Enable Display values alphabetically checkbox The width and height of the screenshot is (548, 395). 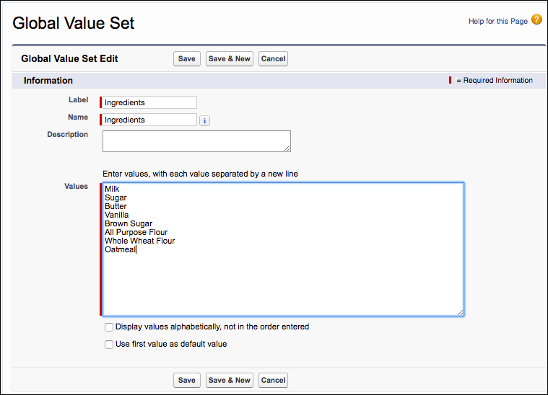point(109,327)
